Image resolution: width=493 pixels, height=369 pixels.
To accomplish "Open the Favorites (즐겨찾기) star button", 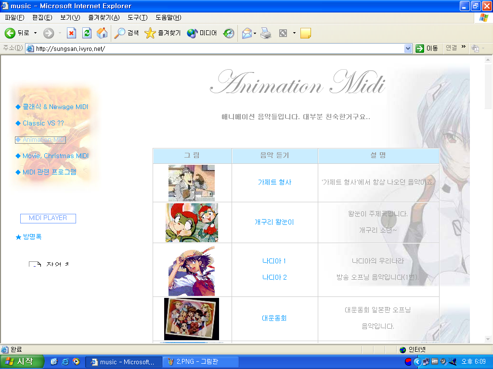I will click(x=163, y=33).
